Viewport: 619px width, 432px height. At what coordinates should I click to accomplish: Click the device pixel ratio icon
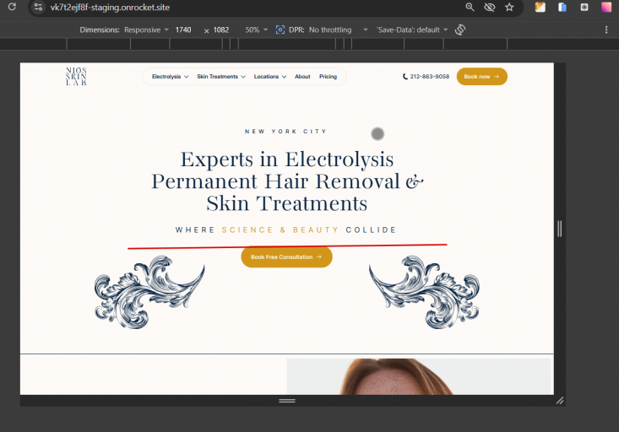[280, 30]
